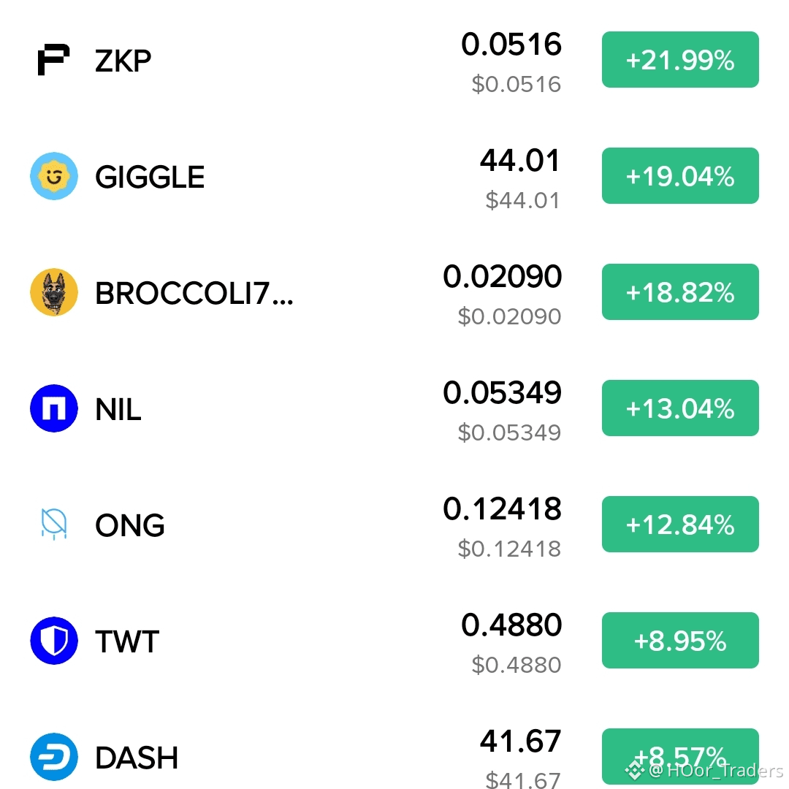Select the ONG price 0.12418
Screen dimensions: 789x789
pyautogui.click(x=502, y=508)
